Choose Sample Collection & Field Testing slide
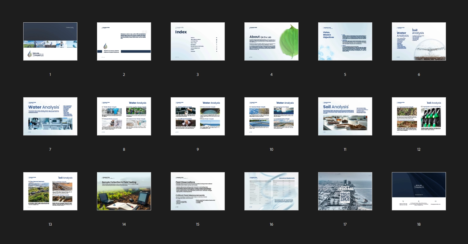This screenshot has width=468, height=244. [x=124, y=191]
